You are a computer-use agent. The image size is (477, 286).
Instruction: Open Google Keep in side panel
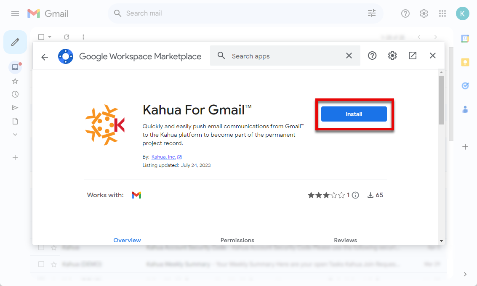click(x=465, y=62)
